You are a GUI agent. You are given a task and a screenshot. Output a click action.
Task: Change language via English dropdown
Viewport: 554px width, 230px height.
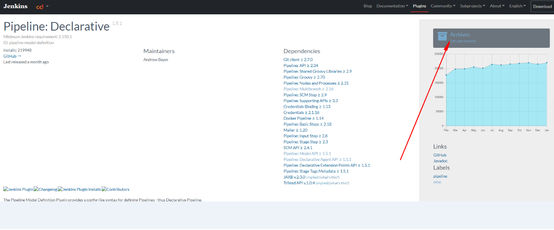pyautogui.click(x=518, y=6)
